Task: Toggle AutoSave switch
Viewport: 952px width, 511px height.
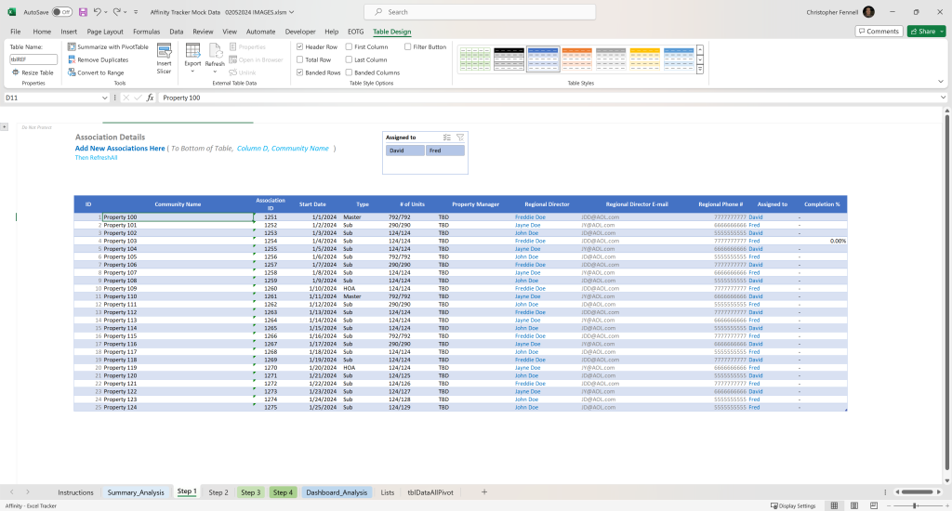Action: pyautogui.click(x=62, y=12)
